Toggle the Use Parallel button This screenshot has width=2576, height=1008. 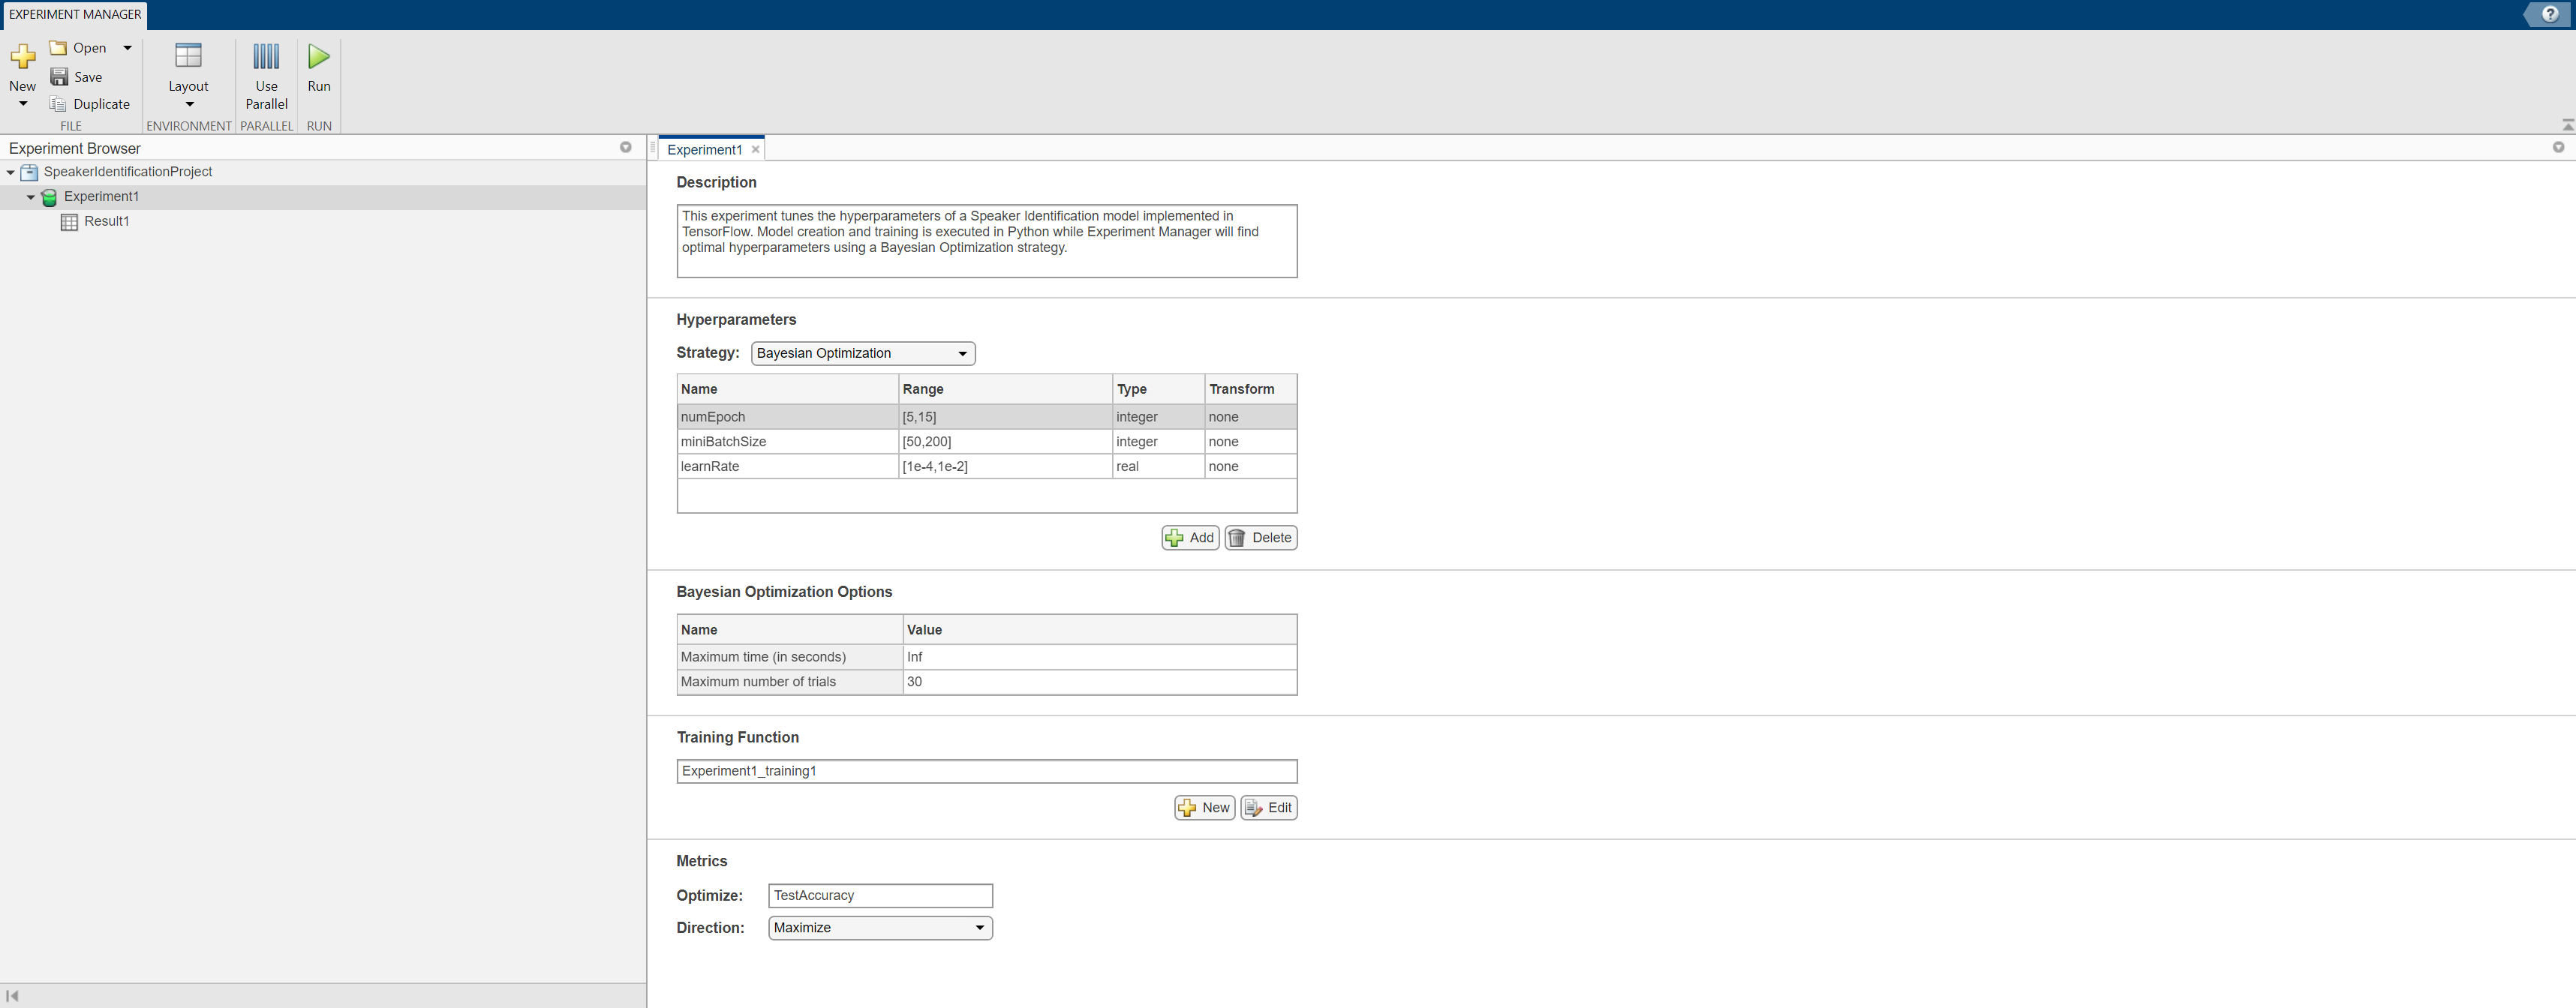266,58
